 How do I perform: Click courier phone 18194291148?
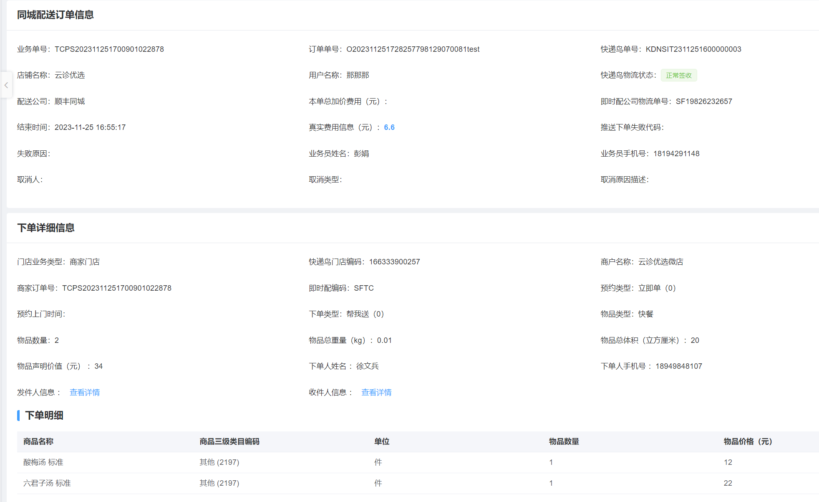(x=676, y=154)
